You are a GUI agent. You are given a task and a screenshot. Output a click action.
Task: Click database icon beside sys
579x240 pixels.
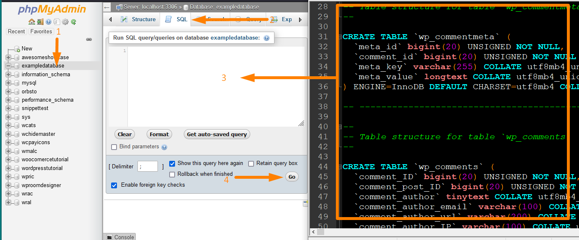17,117
